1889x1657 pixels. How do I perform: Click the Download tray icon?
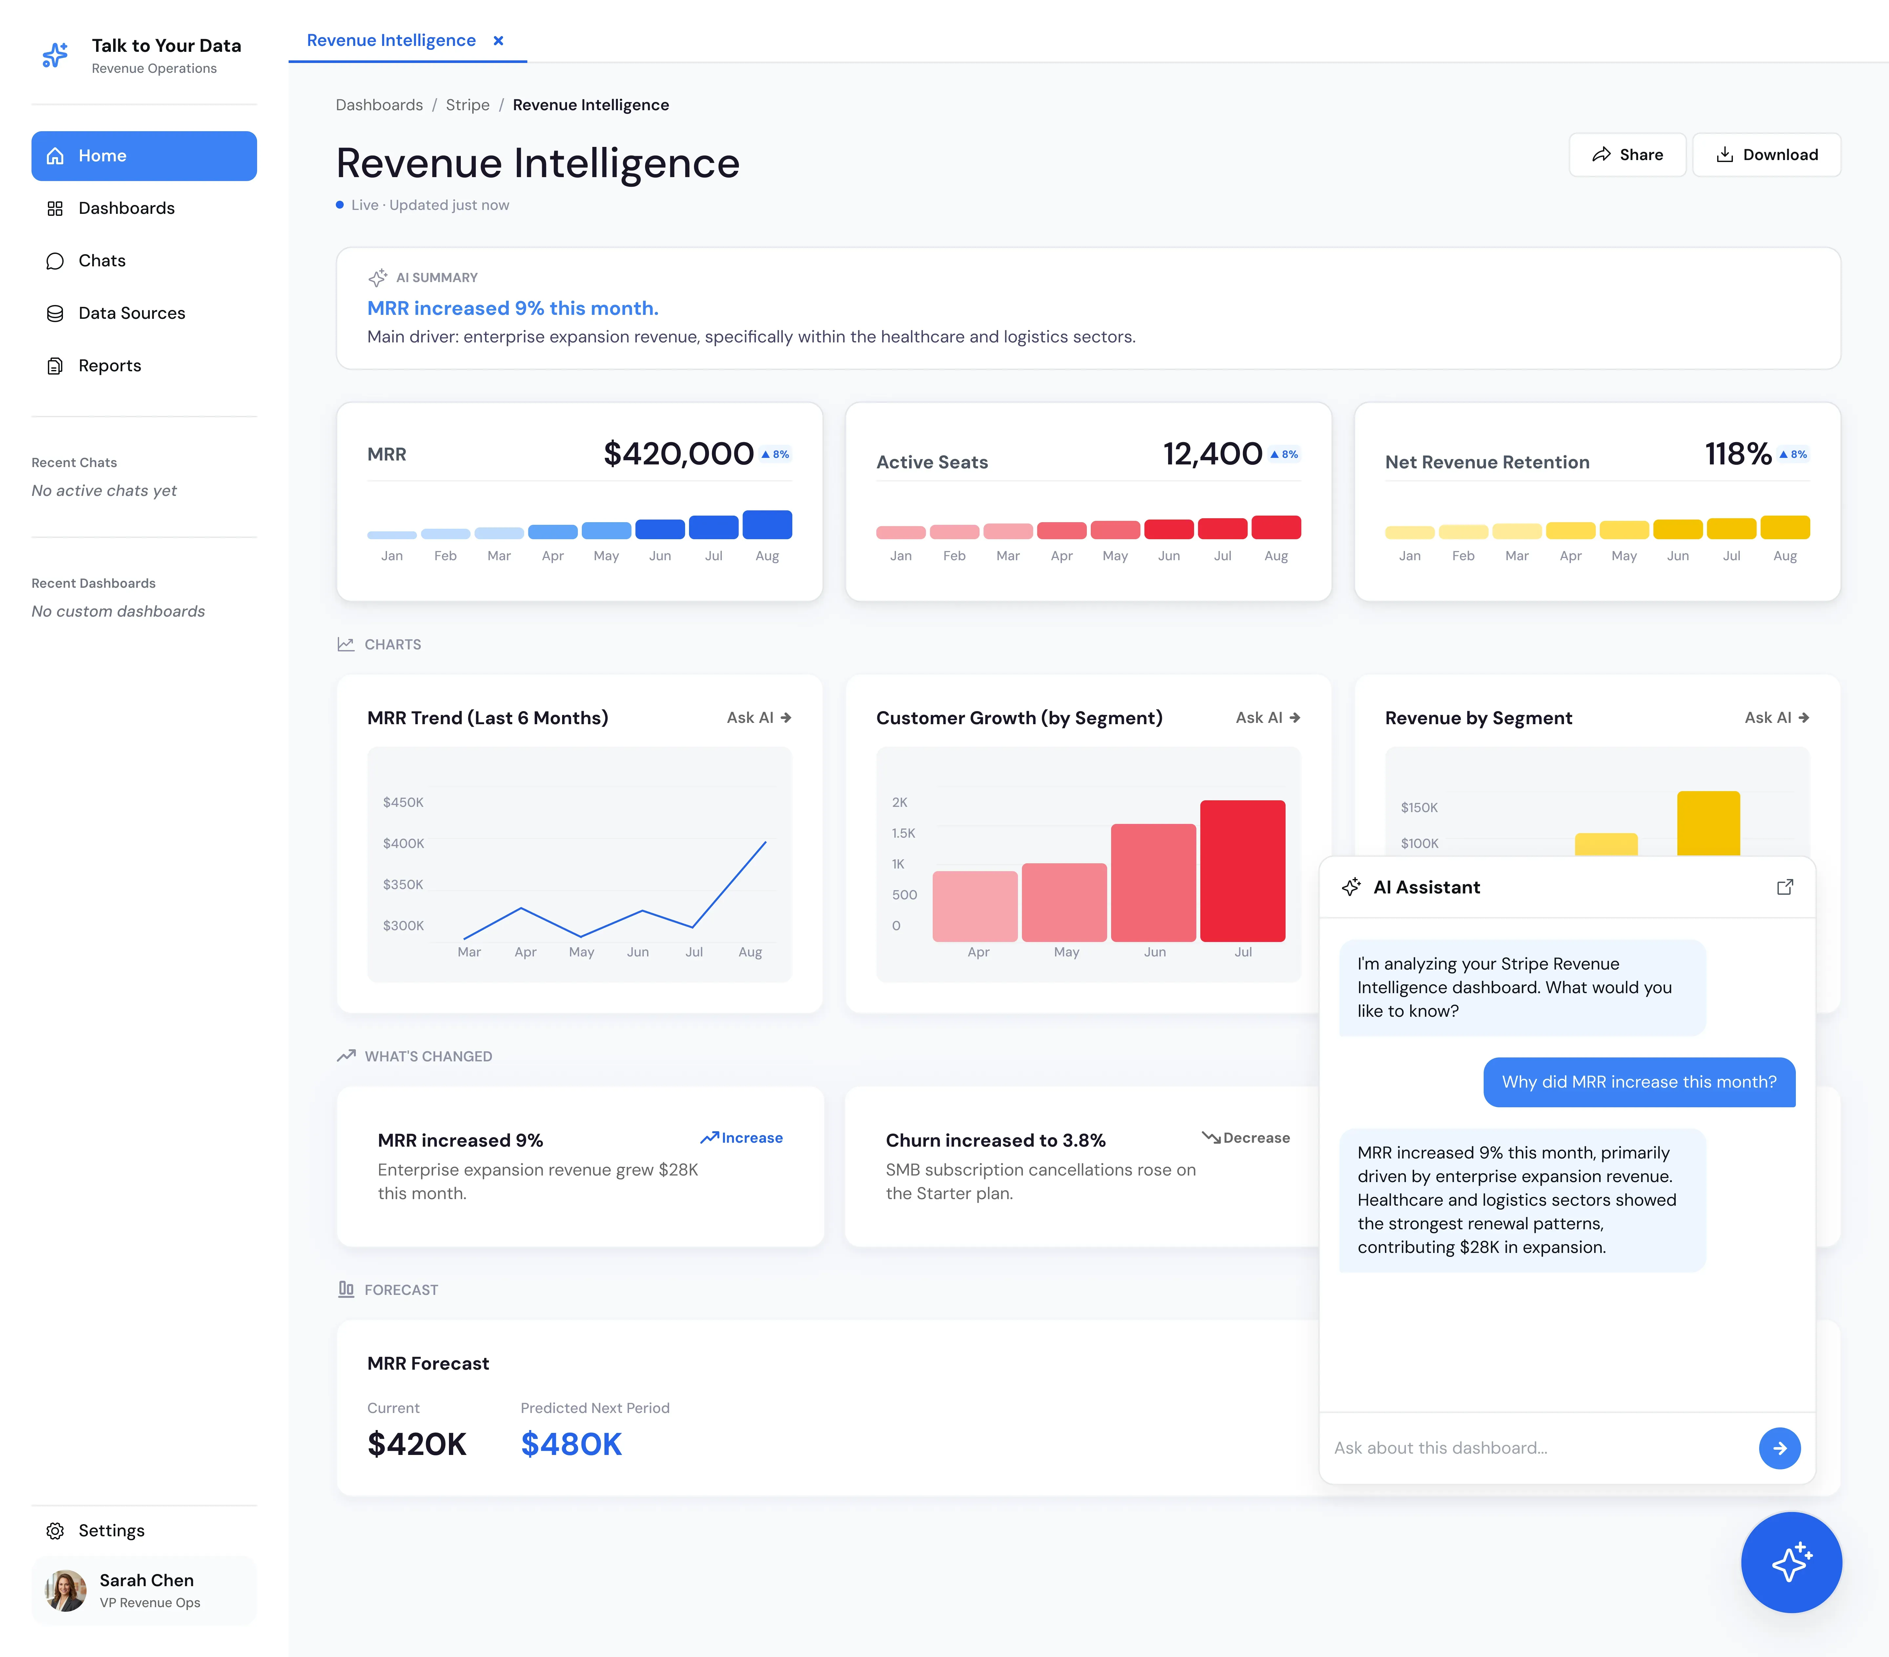[x=1724, y=155]
